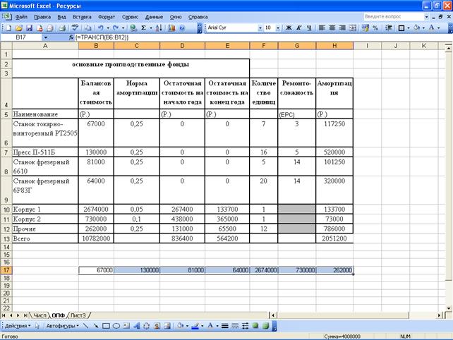The width and height of the screenshot is (453, 340).
Task: Expand the Borders dropdown arrow
Action: tap(409, 28)
